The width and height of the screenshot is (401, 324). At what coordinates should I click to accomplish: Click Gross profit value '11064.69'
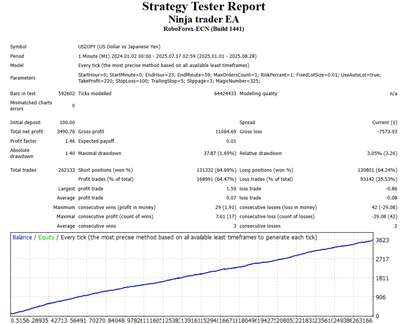tap(226, 132)
